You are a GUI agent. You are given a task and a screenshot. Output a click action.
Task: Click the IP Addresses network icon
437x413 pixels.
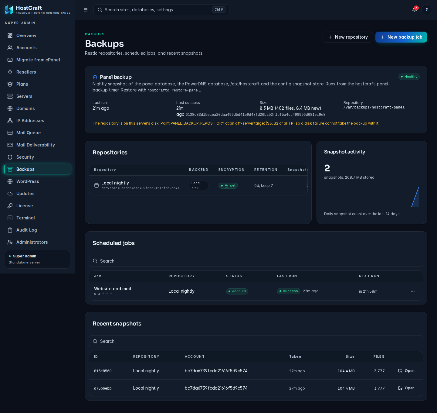[10, 121]
